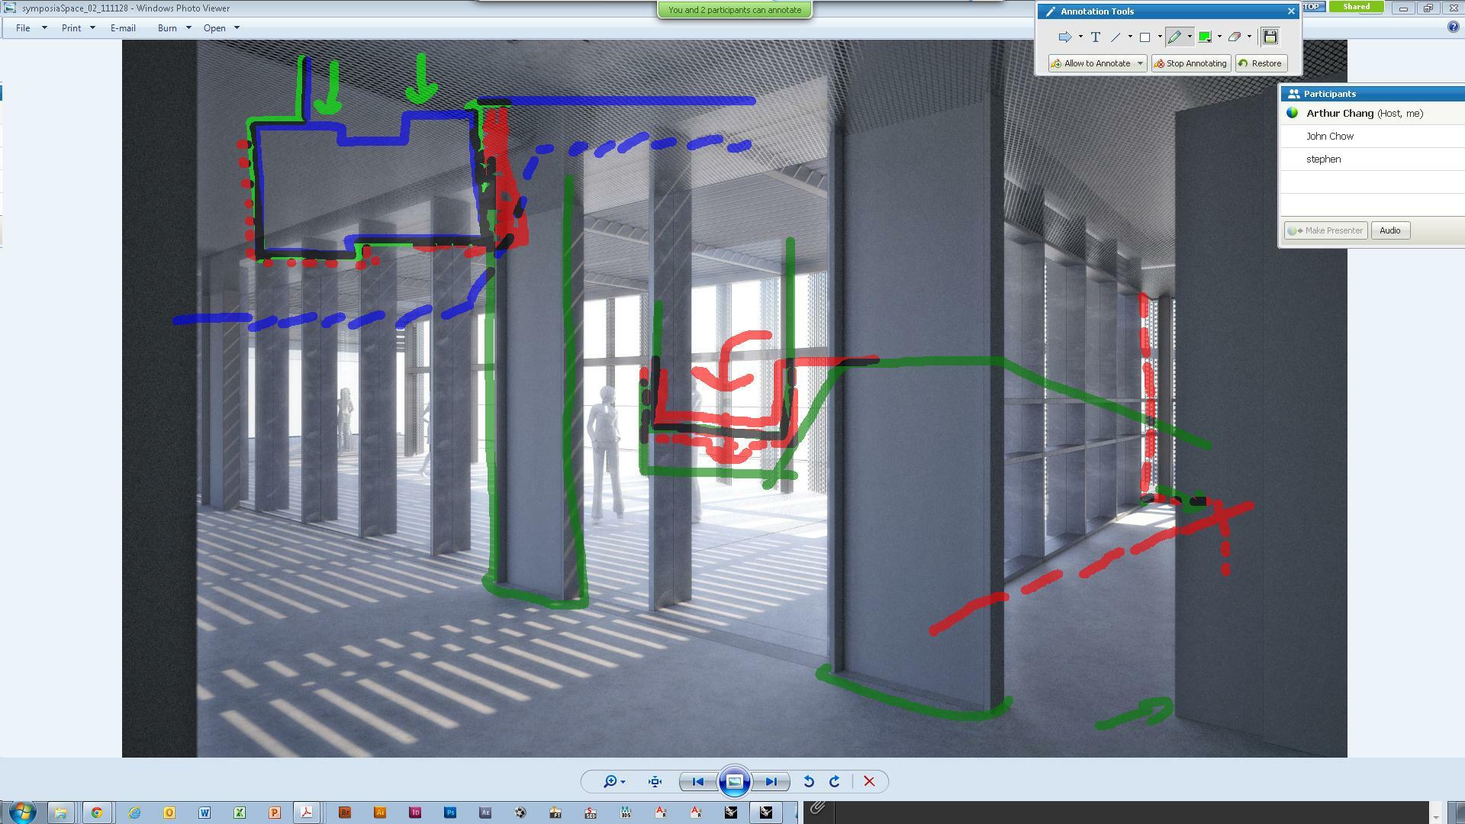The width and height of the screenshot is (1465, 824).
Task: Open PowerPoint from the taskbar
Action: coord(275,813)
